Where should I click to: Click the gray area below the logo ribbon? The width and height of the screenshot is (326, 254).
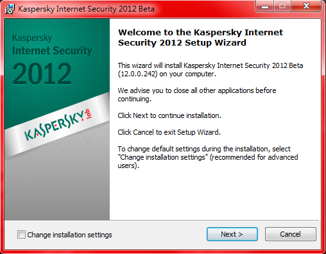pyautogui.click(x=57, y=188)
